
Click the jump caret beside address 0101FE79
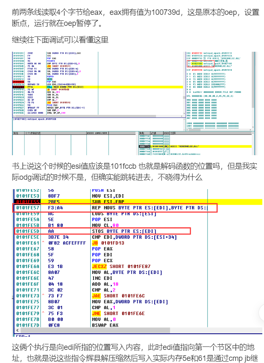tap(43, 313)
